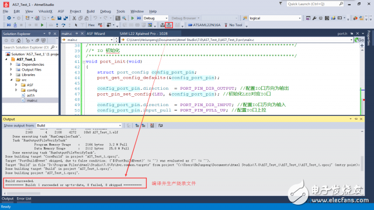Open the Tools menu

121,11
